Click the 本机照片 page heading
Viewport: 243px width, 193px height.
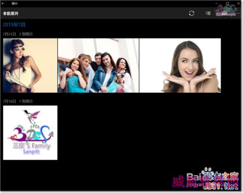tap(11, 14)
